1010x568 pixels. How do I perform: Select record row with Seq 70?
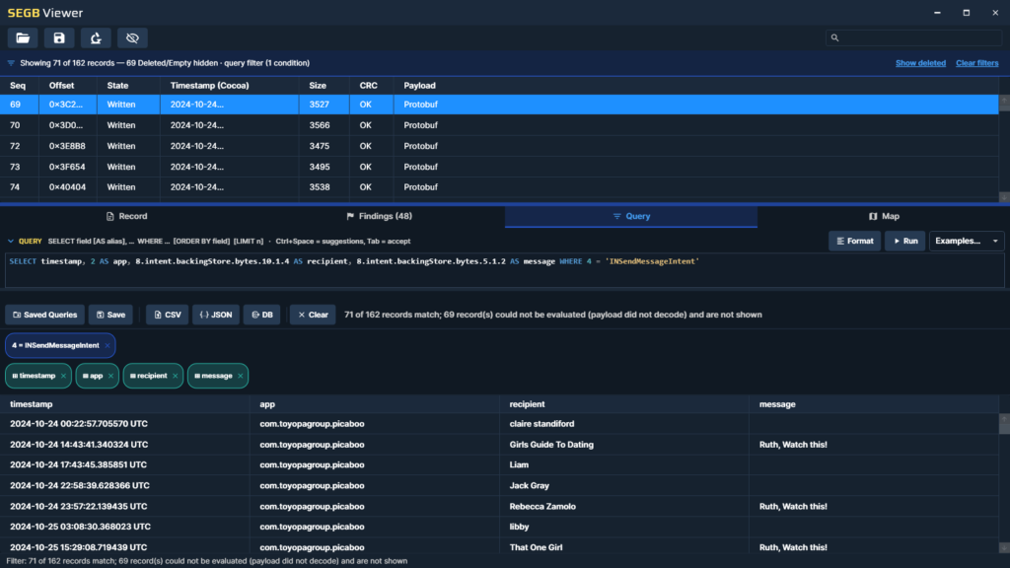click(x=499, y=125)
